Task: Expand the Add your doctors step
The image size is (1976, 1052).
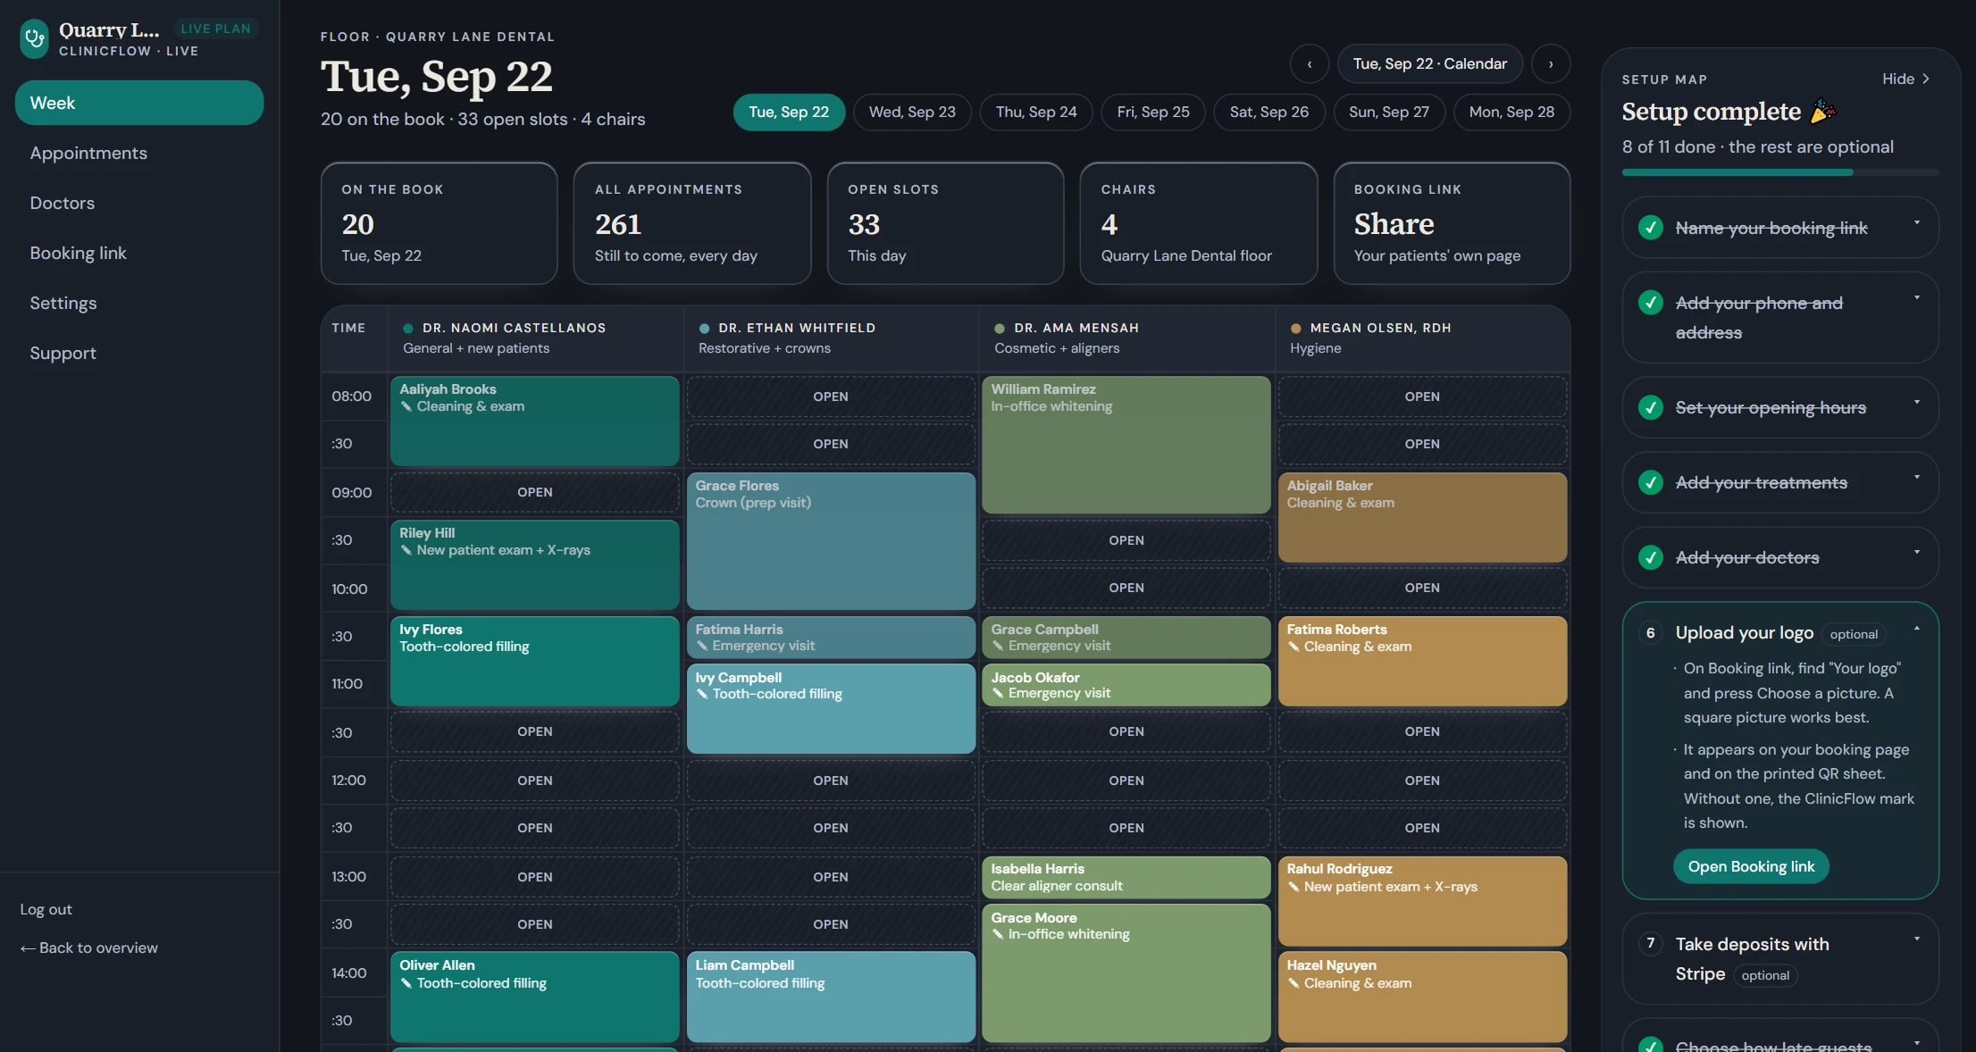Action: 1916,552
